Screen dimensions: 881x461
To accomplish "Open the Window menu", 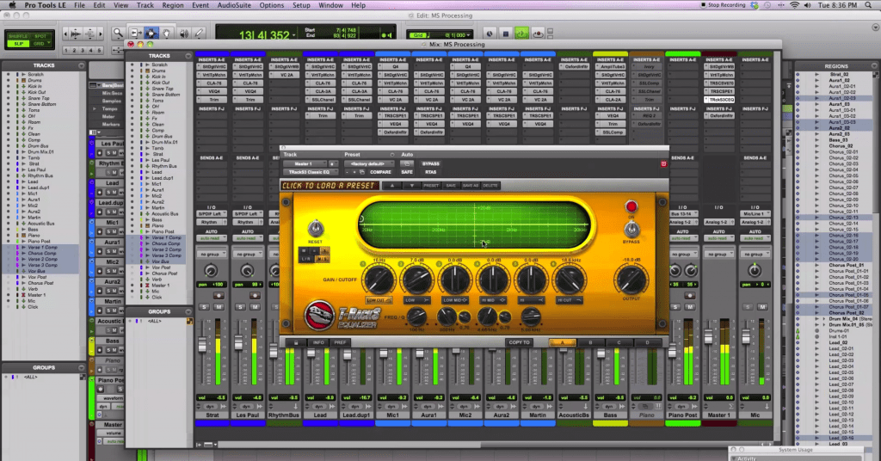I will (330, 5).
